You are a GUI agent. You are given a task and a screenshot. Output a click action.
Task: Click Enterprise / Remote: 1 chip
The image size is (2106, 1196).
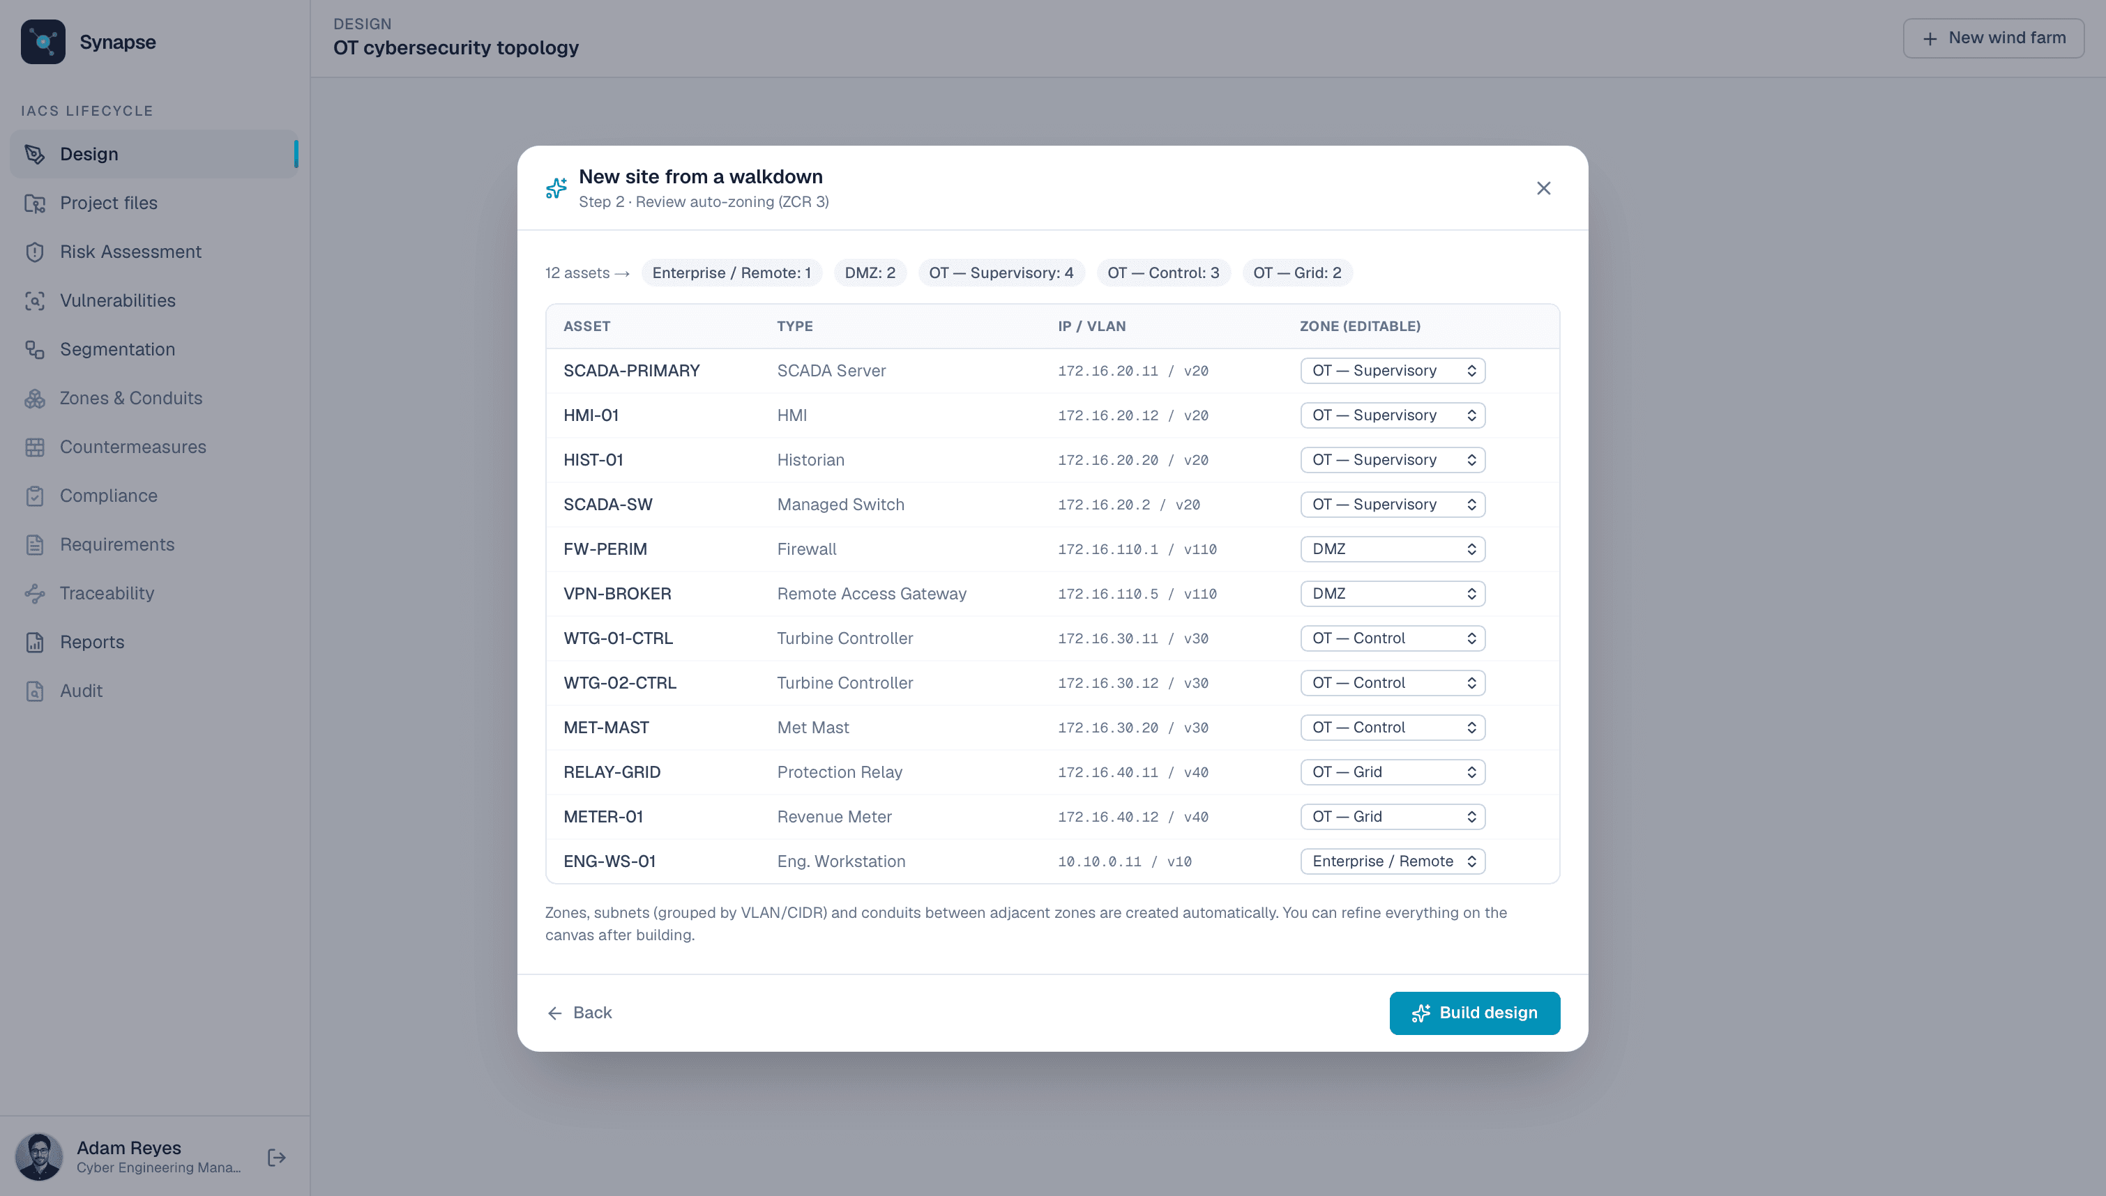pos(732,273)
